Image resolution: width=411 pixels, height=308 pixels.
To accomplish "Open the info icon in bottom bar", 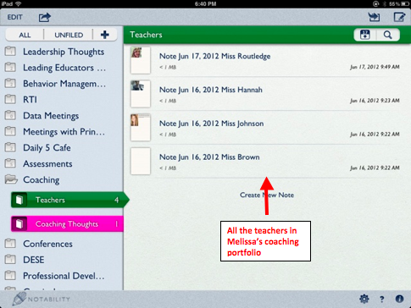I will pos(399,299).
